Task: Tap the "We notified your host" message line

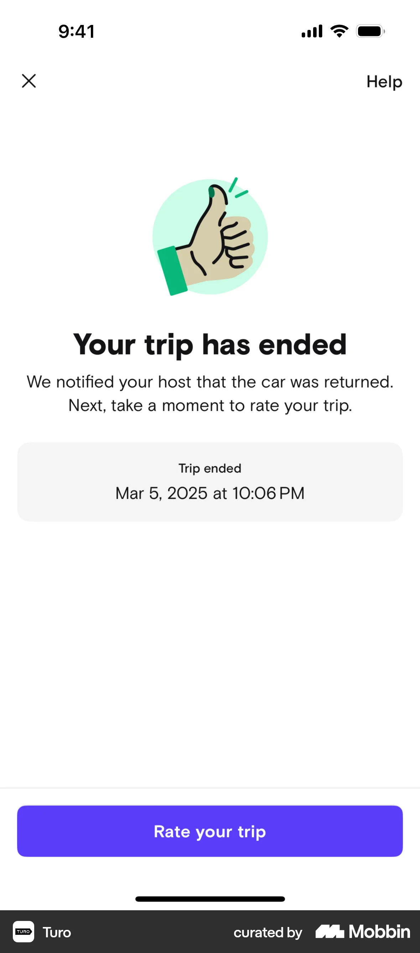Action: click(x=210, y=382)
